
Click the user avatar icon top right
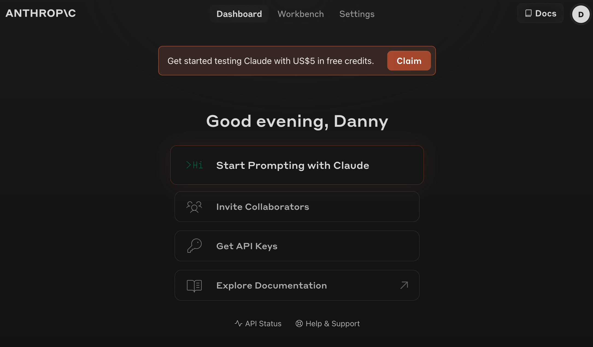coord(580,14)
